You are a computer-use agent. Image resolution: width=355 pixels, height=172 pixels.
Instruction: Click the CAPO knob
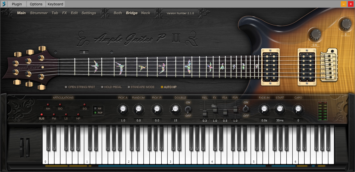point(298,109)
